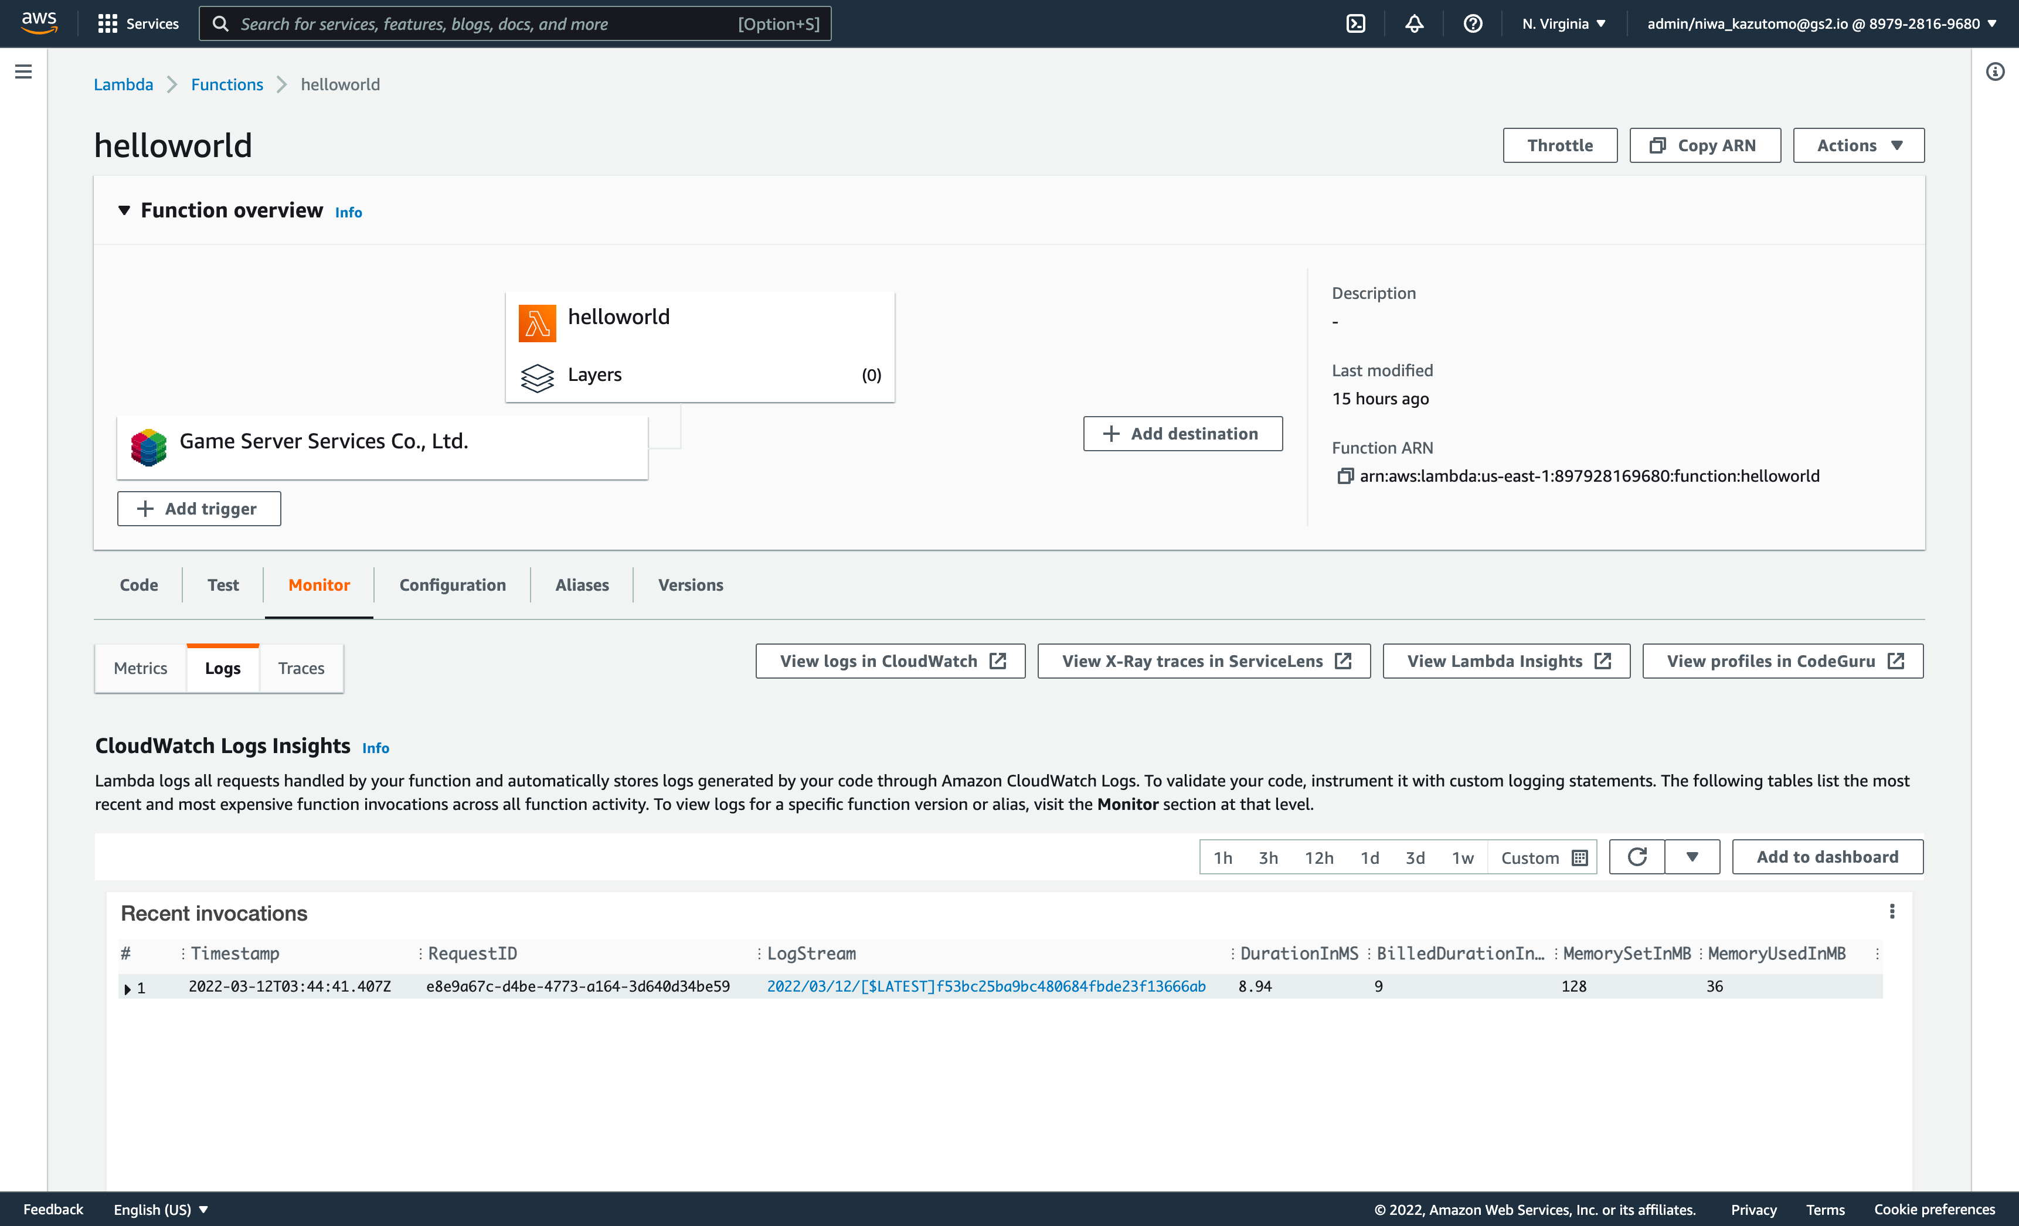Screen dimensions: 2019x1226
Task: Click Add destination
Action: [x=1182, y=433]
